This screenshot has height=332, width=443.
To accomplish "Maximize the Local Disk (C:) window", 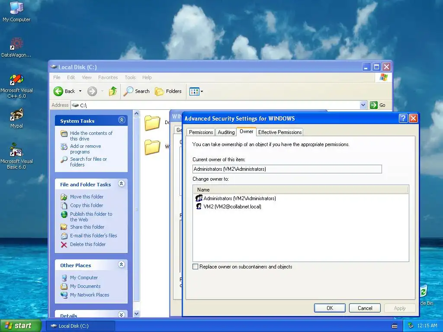I will coord(376,67).
